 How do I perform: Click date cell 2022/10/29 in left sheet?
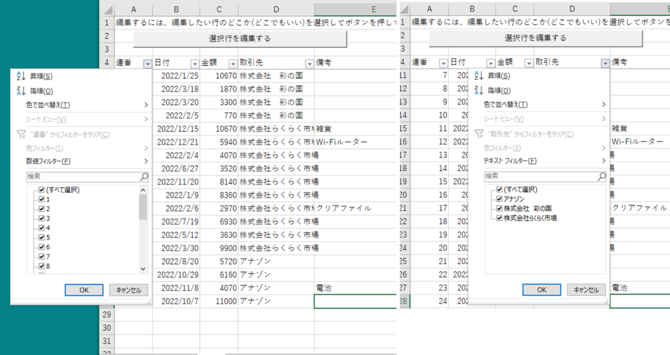pyautogui.click(x=176, y=275)
